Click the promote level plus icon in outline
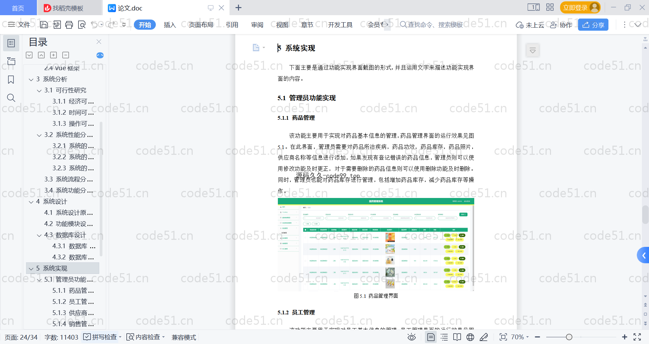The width and height of the screenshot is (649, 344). coord(53,55)
